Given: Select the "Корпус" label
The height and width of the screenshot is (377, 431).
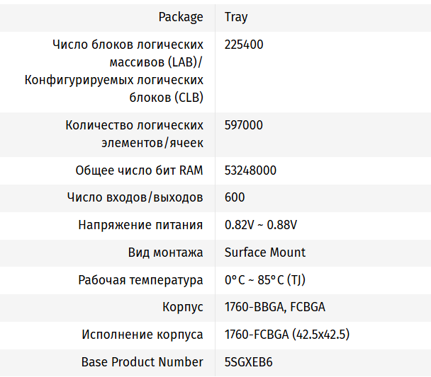Looking at the screenshot, I should pyautogui.click(x=183, y=307).
